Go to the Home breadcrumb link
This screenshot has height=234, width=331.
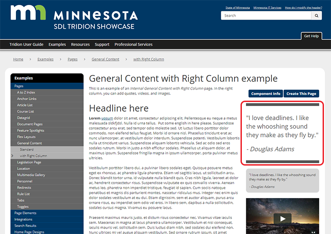[18, 59]
